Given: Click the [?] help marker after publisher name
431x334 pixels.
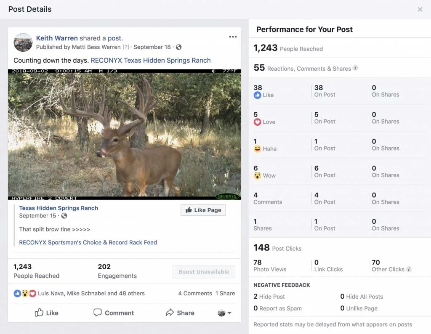Looking at the screenshot, I should pos(125,47).
